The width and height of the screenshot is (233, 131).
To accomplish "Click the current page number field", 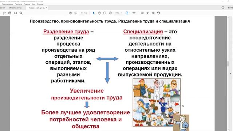I will [82, 13].
